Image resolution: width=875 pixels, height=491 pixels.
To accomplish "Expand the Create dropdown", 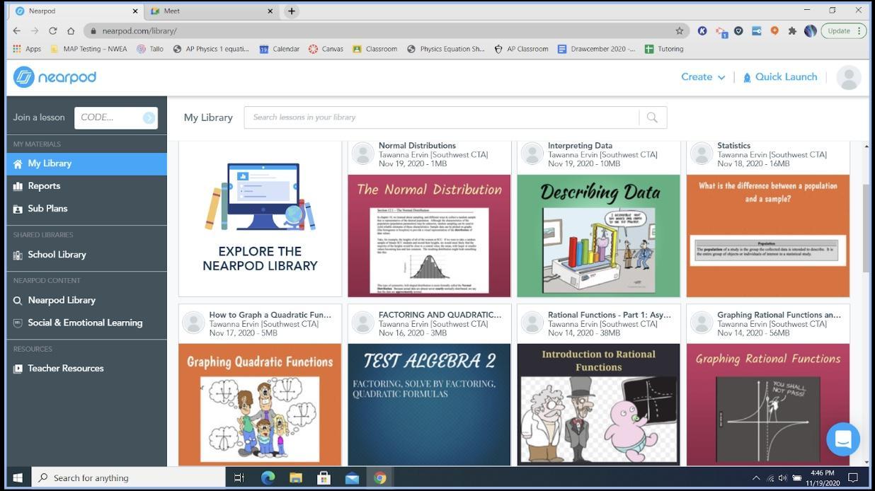I will tap(703, 77).
